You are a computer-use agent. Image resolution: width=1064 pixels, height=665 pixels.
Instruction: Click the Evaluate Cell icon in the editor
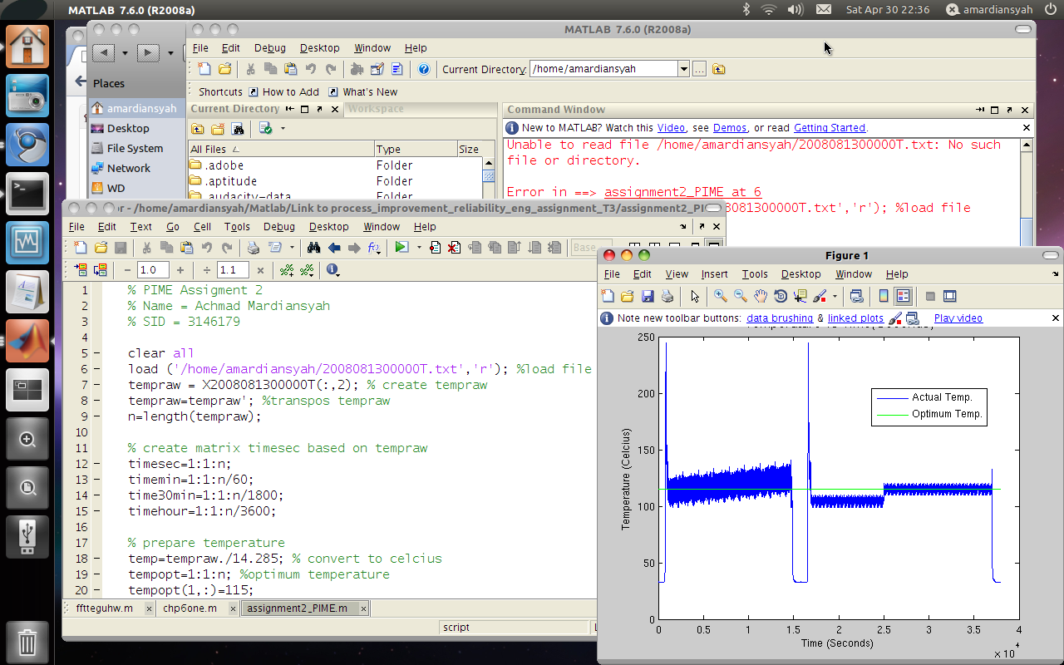tap(80, 269)
